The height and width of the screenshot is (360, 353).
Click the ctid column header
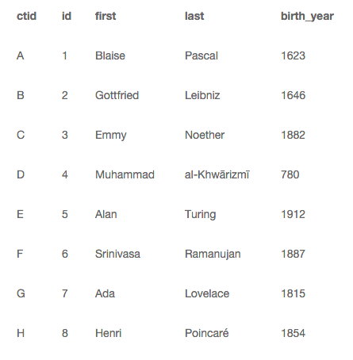26,16
